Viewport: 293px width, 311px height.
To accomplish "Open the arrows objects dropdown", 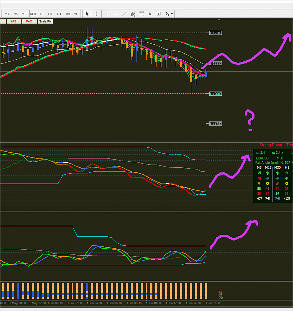I will pos(169,14).
